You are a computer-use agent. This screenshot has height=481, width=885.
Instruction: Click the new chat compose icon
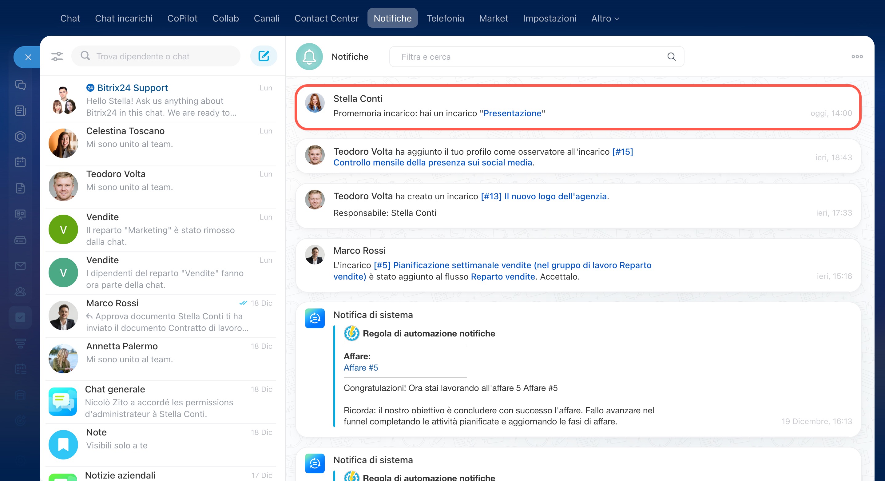coord(264,56)
